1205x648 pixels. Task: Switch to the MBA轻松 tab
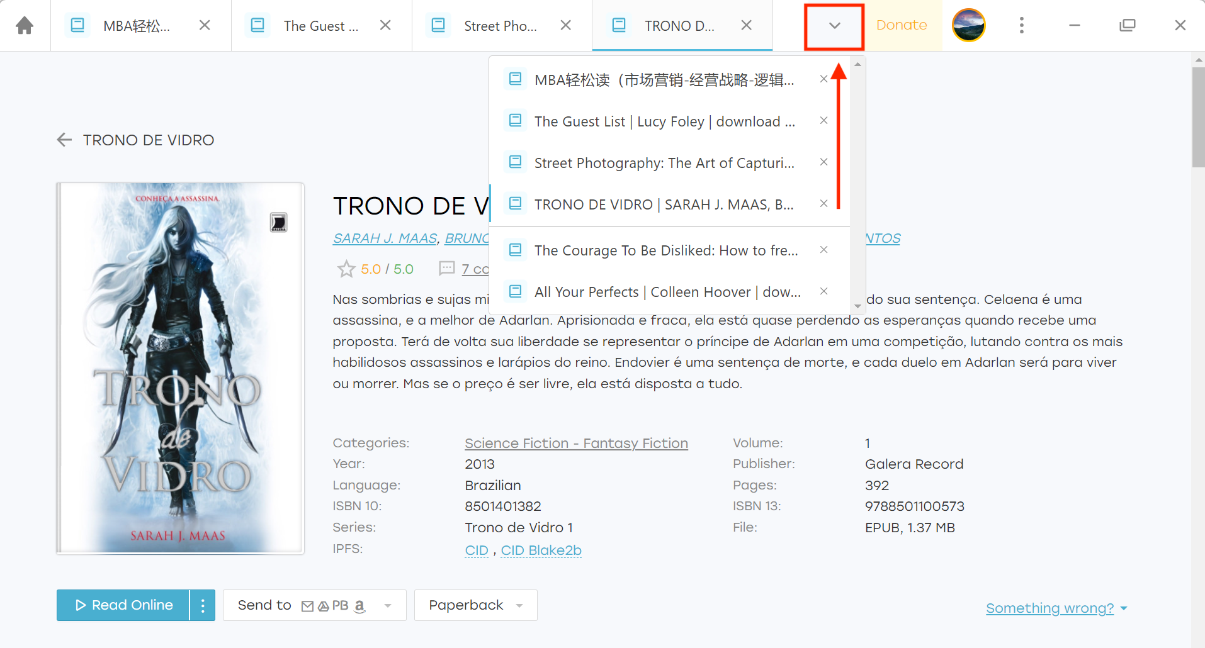[x=140, y=25]
